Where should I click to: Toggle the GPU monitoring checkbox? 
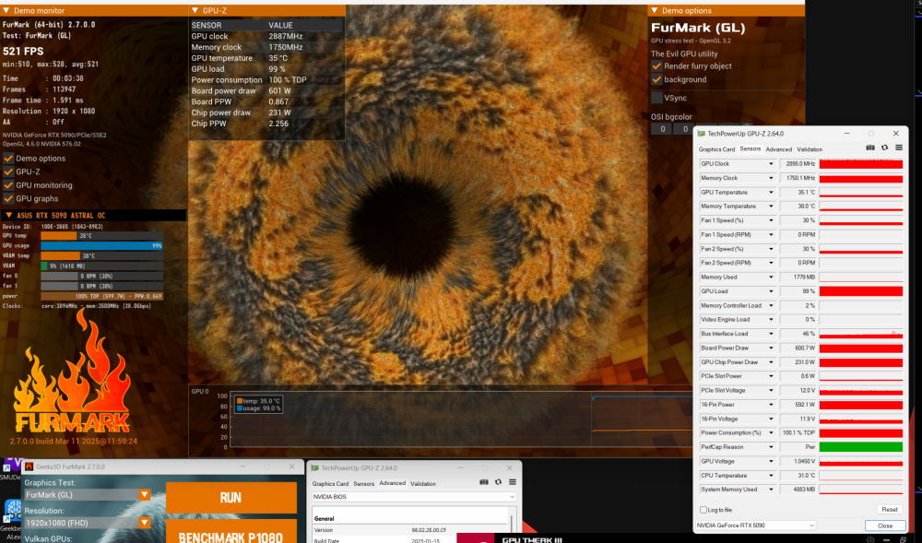pyautogui.click(x=8, y=185)
